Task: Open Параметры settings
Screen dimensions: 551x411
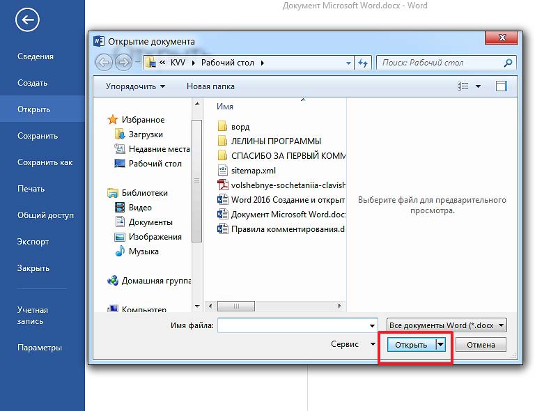Action: coord(39,348)
